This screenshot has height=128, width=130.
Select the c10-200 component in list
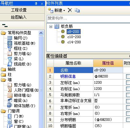pyautogui.click(x=74, y=37)
